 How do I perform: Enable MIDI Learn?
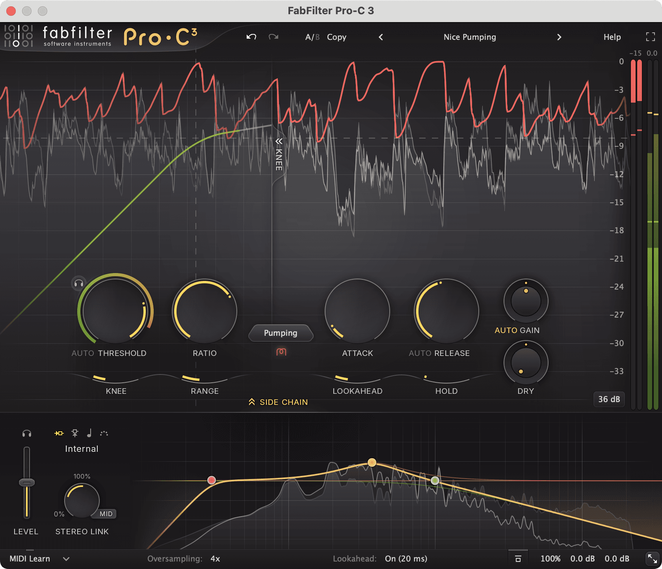30,559
